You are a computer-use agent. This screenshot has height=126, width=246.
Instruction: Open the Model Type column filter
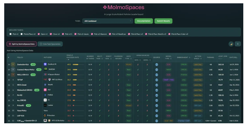[171, 59]
